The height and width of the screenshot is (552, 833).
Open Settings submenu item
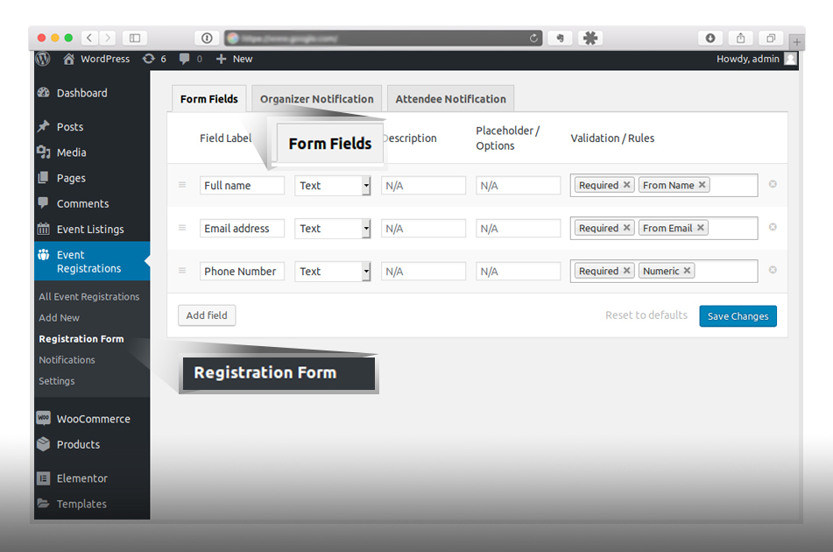[56, 381]
